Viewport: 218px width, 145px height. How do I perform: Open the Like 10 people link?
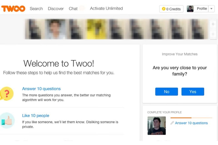coord(36,116)
